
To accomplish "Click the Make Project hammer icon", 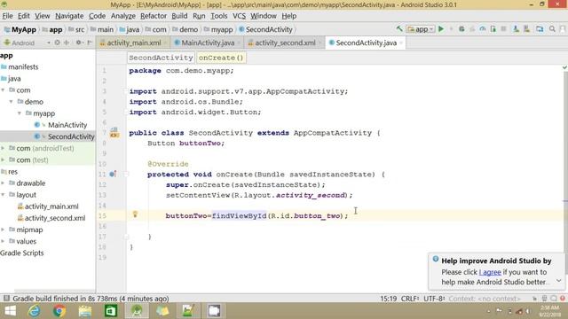I will click(399, 29).
